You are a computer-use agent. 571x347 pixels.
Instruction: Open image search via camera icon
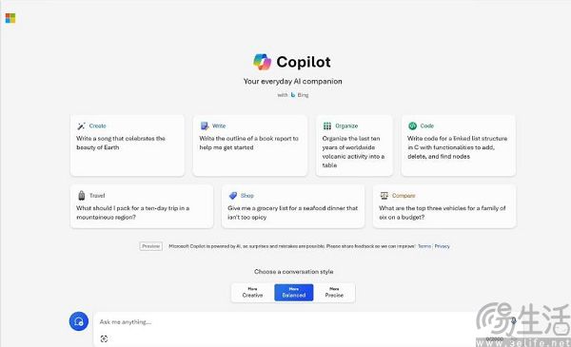(104, 338)
